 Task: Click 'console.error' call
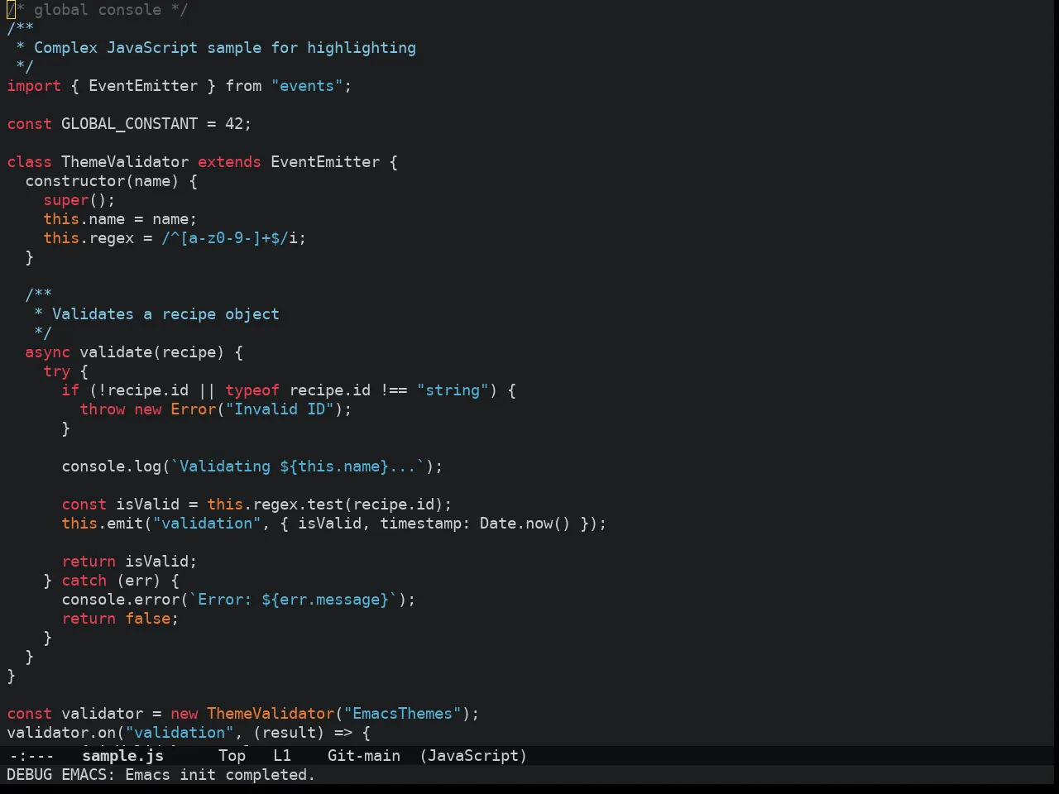pyautogui.click(x=121, y=600)
